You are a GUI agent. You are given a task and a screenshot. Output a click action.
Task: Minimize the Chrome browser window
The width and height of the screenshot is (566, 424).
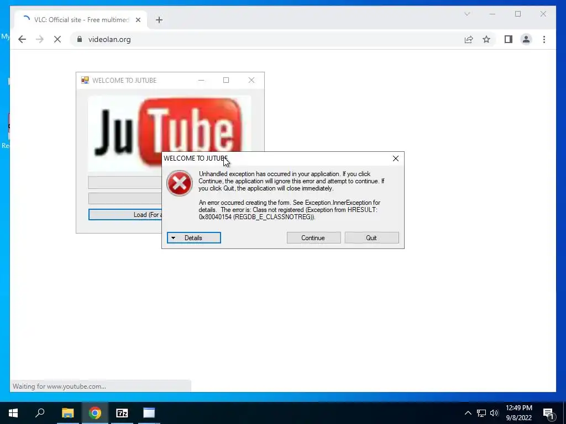pyautogui.click(x=492, y=14)
